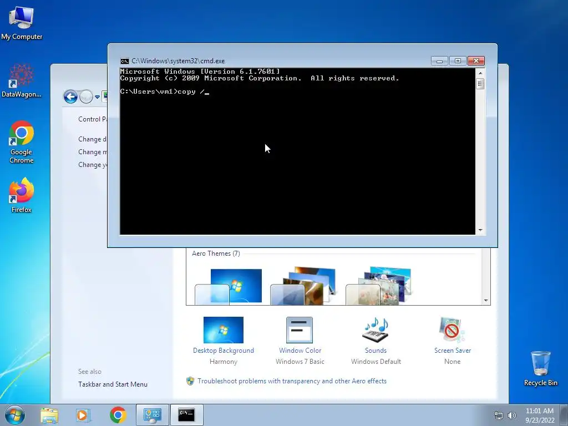Click the cmd.exe title bar icon
Image resolution: width=568 pixels, height=426 pixels.
(125, 61)
